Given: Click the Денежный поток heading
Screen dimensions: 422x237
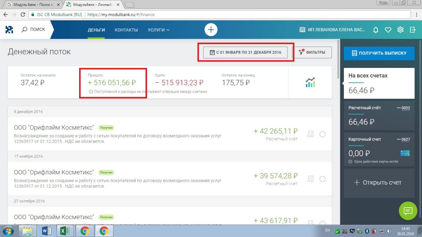Looking at the screenshot, I should tap(39, 52).
